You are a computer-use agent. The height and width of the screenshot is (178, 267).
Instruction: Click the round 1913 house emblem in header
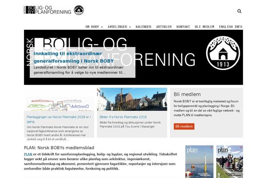(79, 10)
